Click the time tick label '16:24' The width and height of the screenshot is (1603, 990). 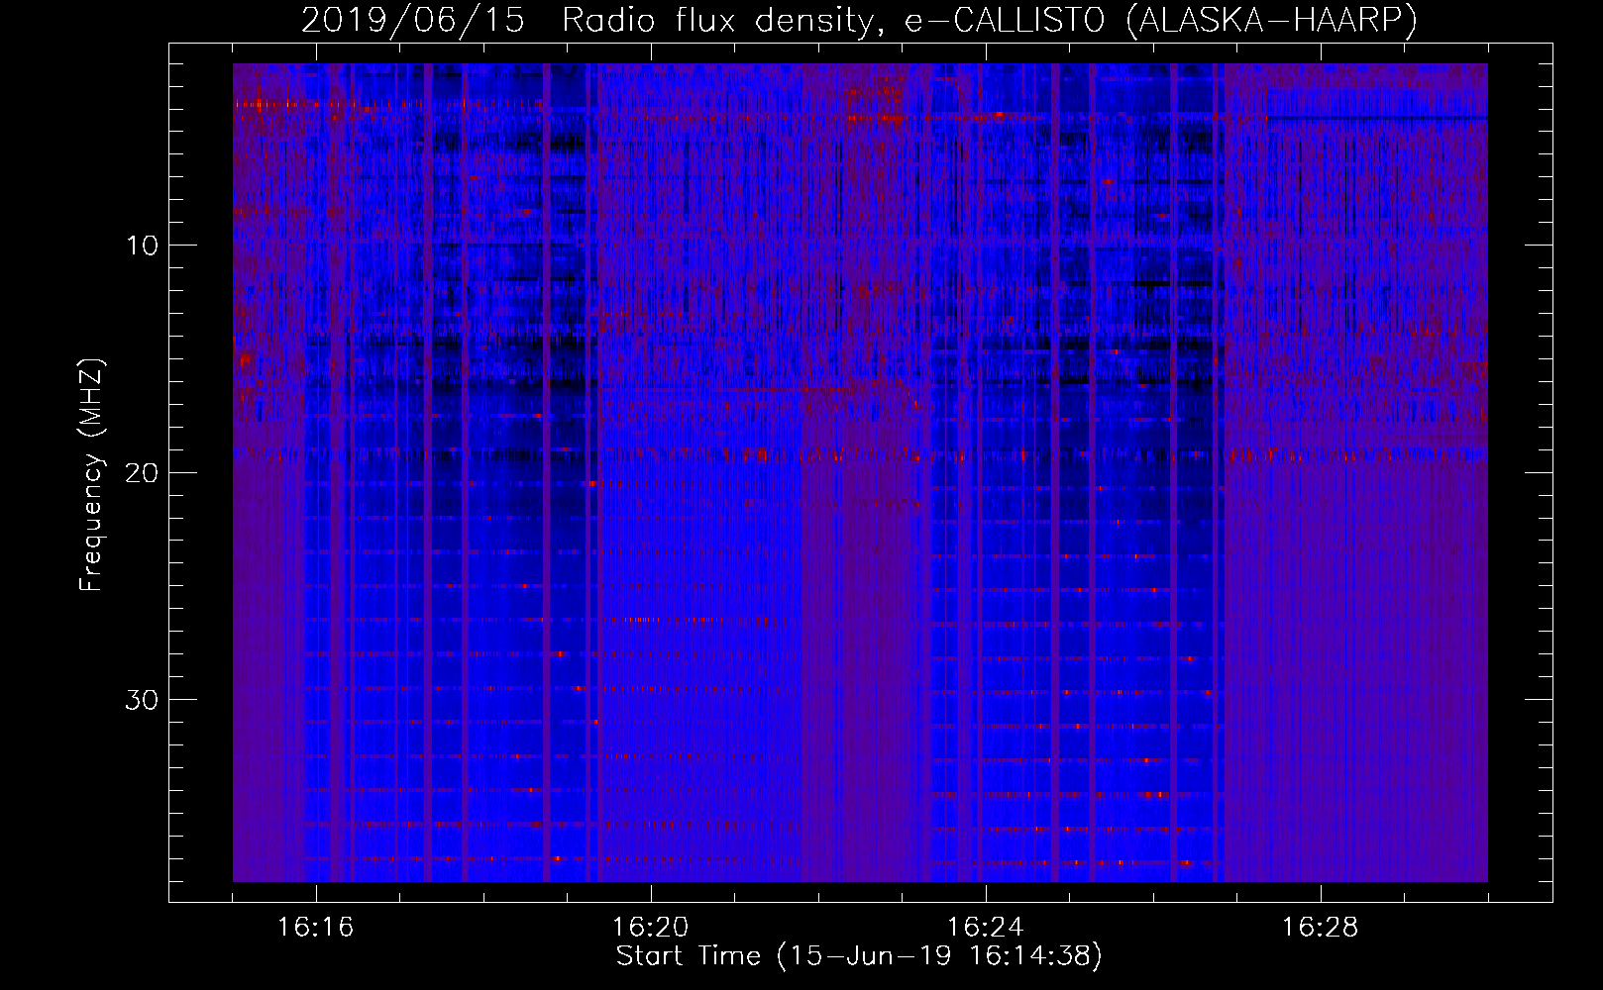(985, 928)
